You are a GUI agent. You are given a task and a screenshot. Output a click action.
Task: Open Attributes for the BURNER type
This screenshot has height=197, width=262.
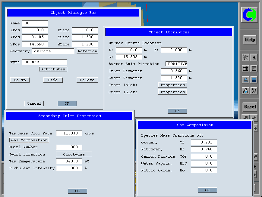53,69
